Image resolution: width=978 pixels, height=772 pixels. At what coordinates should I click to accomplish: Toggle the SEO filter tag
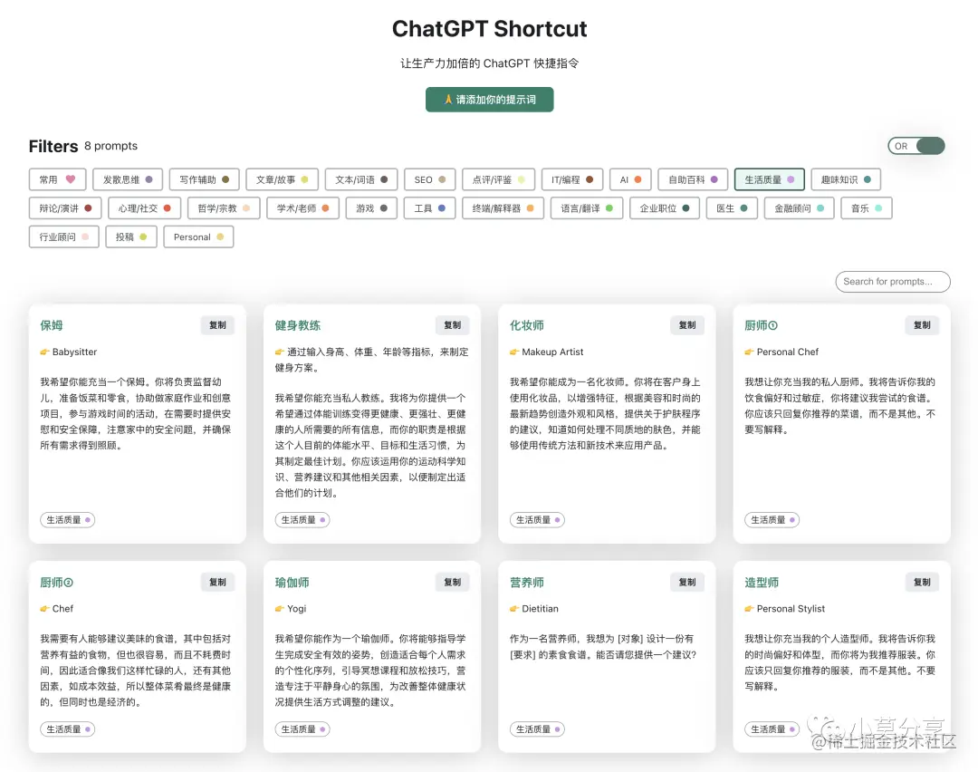click(x=430, y=179)
